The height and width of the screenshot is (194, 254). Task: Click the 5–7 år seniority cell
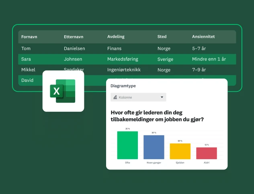[199, 48]
